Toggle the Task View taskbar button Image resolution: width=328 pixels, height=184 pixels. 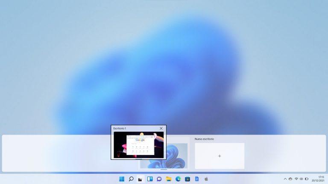click(141, 179)
